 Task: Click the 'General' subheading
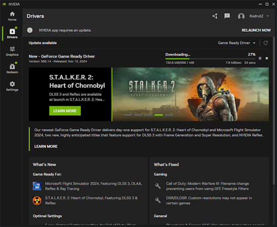(x=160, y=216)
